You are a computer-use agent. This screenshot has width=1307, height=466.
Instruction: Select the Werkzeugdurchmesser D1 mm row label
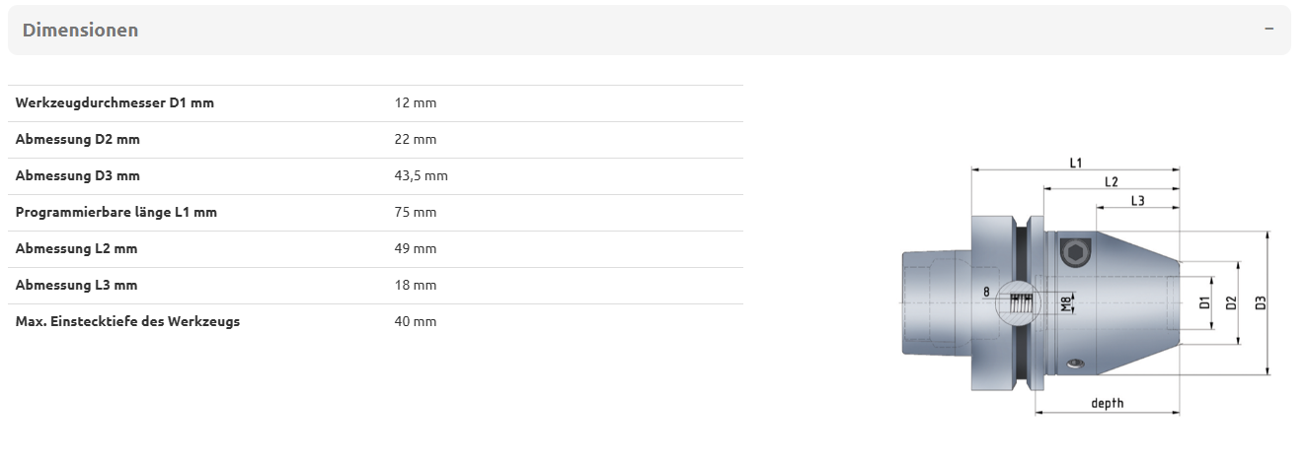click(x=115, y=102)
